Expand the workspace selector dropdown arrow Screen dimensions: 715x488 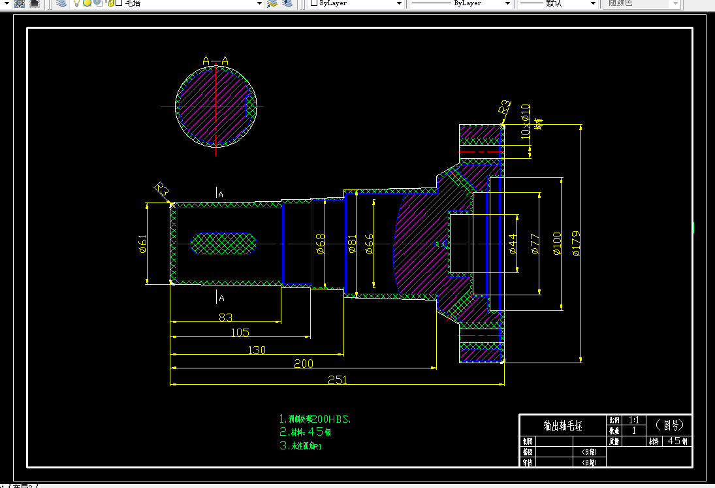pyautogui.click(x=7, y=3)
